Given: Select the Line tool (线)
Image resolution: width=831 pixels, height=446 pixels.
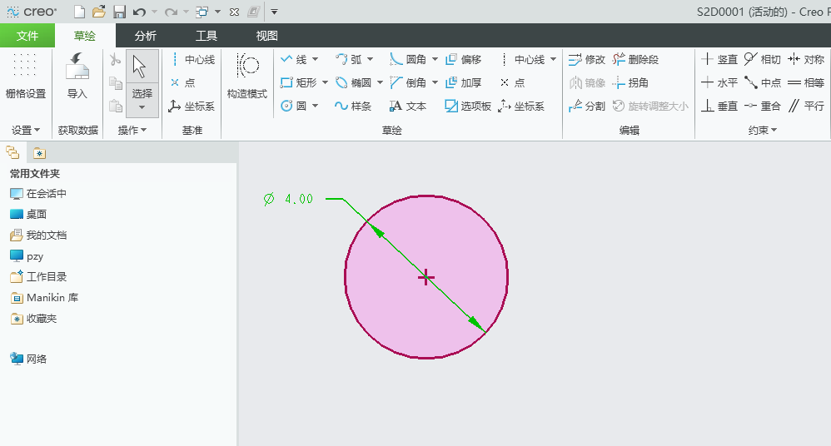Looking at the screenshot, I should (294, 59).
